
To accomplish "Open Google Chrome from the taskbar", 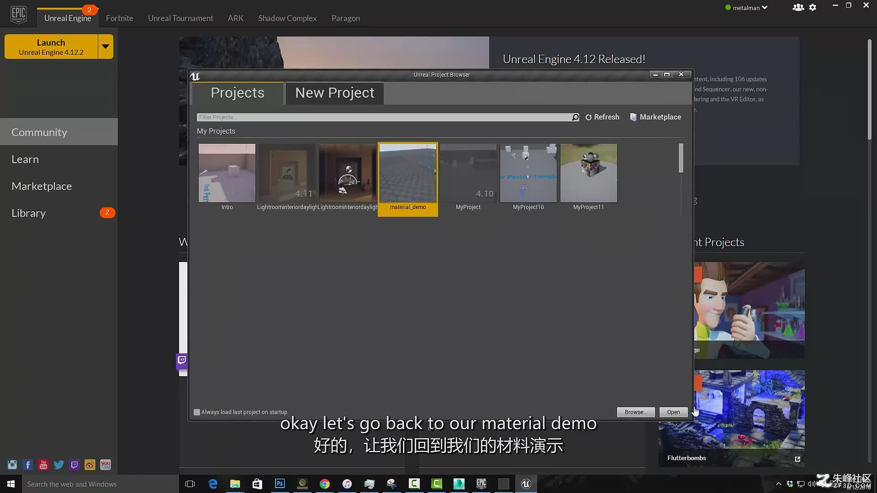I will click(x=325, y=484).
